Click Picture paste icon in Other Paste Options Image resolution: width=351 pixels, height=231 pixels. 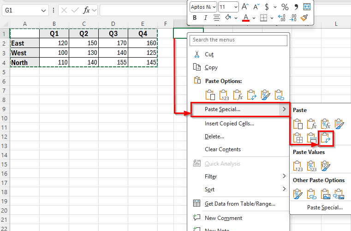coord(326,194)
